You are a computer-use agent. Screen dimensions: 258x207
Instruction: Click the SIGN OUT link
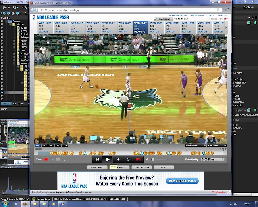[223, 15]
